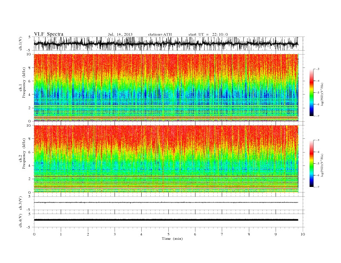The image size is (341, 263).
Task: Click the "6" kHz tick of ch.2 spectrogram
Action: click(x=30, y=152)
